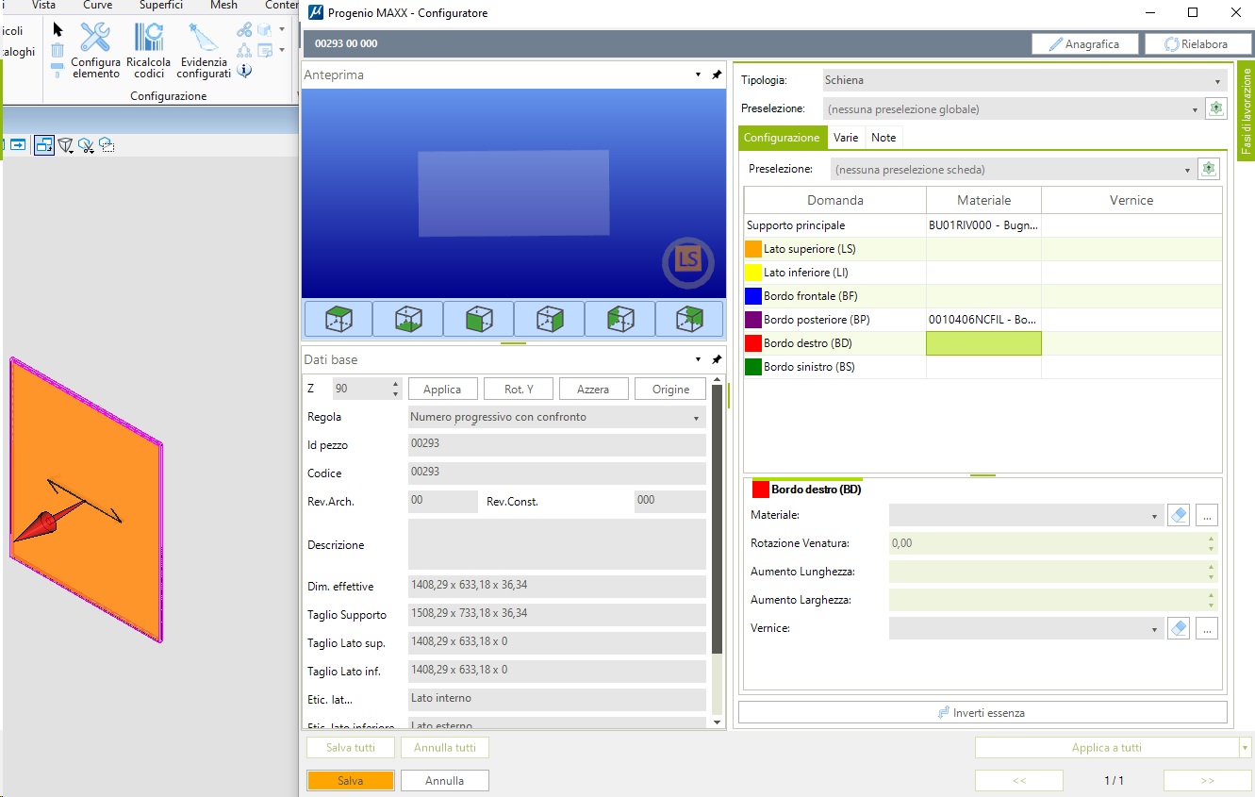This screenshot has height=797, width=1255.
Task: Click the hierarchy tree icon in Configurazione group
Action: tap(244, 50)
